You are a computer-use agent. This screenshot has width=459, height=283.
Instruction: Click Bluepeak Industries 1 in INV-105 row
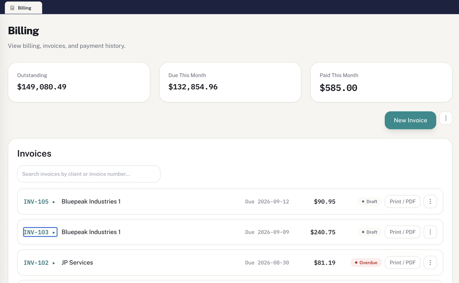[91, 202]
